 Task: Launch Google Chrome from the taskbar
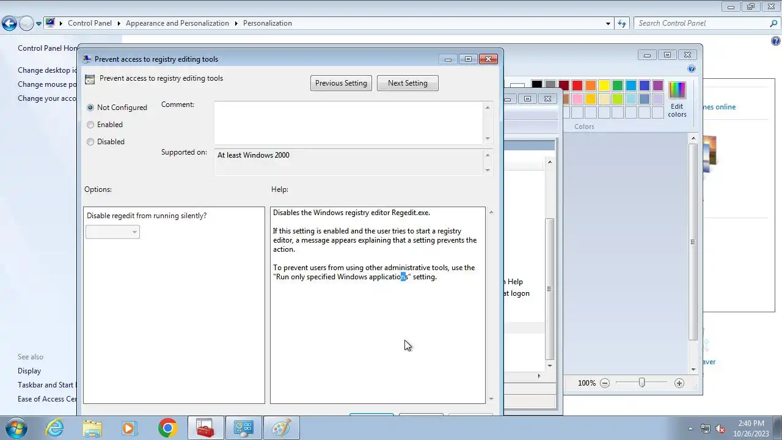tap(167, 428)
